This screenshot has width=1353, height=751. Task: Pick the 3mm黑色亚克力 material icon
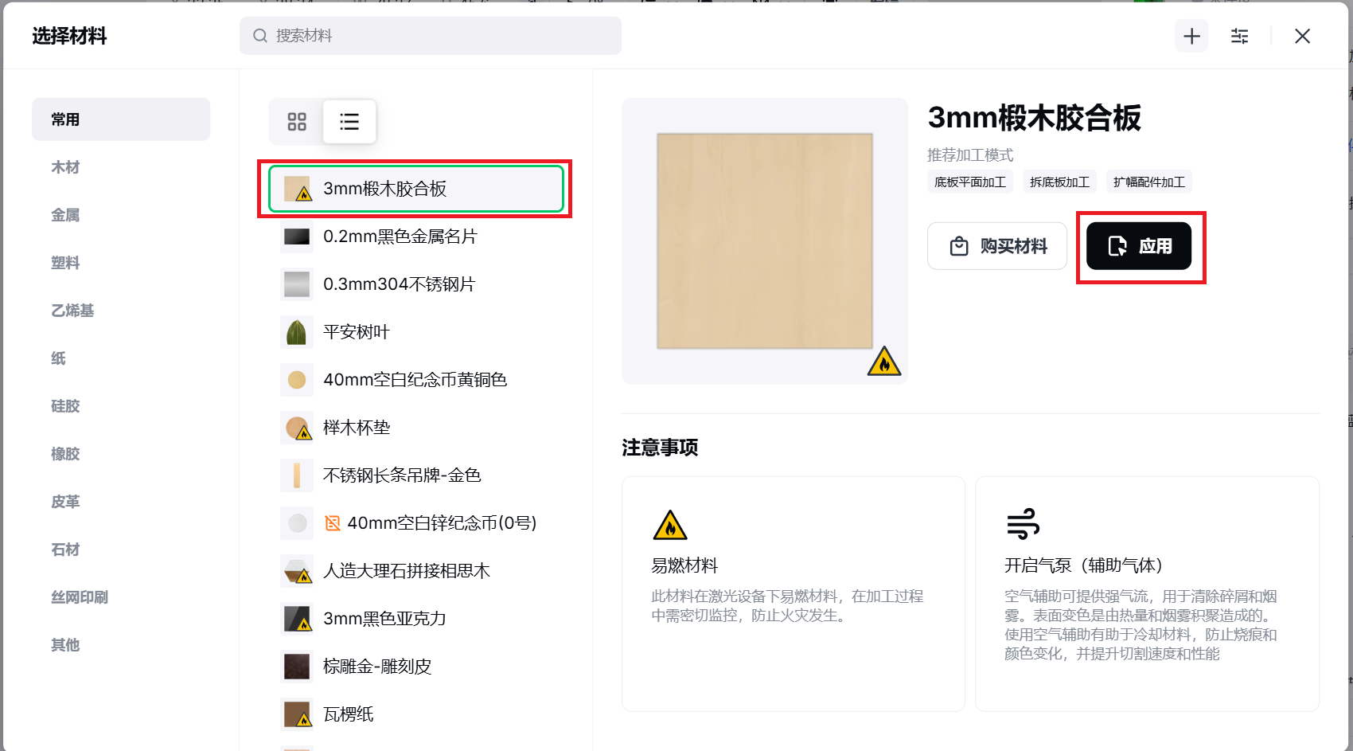(x=297, y=619)
